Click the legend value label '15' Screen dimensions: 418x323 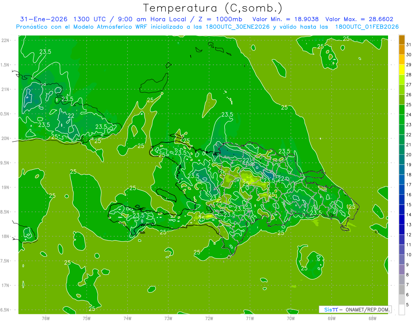409,205
